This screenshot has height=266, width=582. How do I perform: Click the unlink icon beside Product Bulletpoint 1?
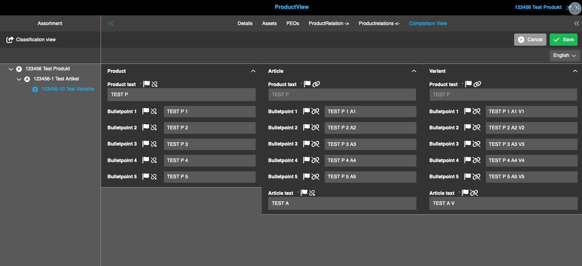click(154, 111)
